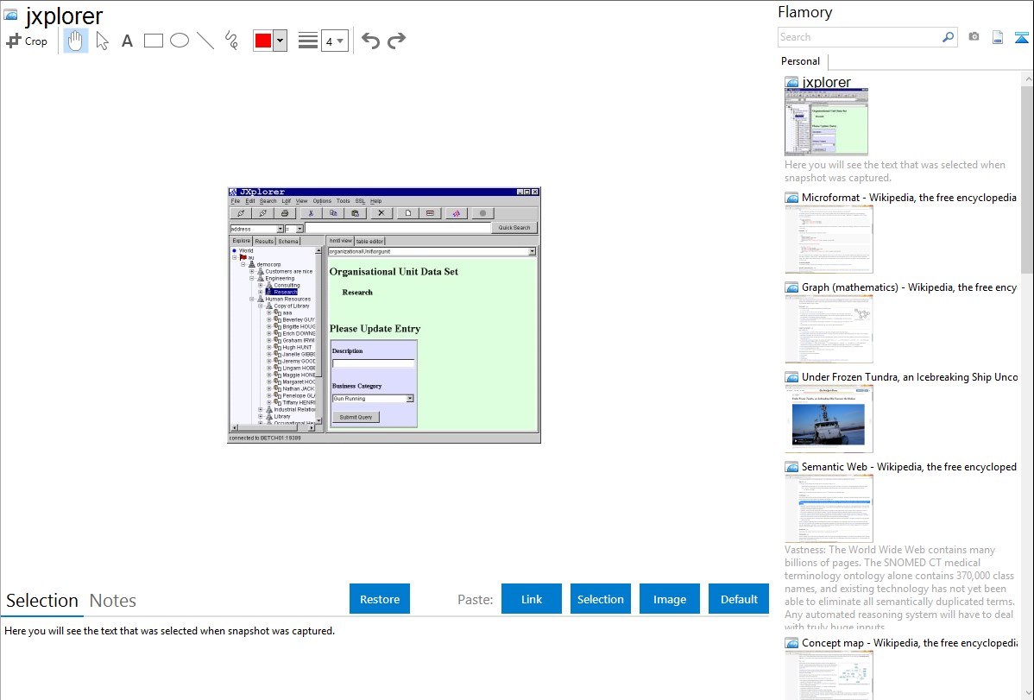Click the search magnifier icon
Screen dimensions: 1034x700
pos(949,37)
